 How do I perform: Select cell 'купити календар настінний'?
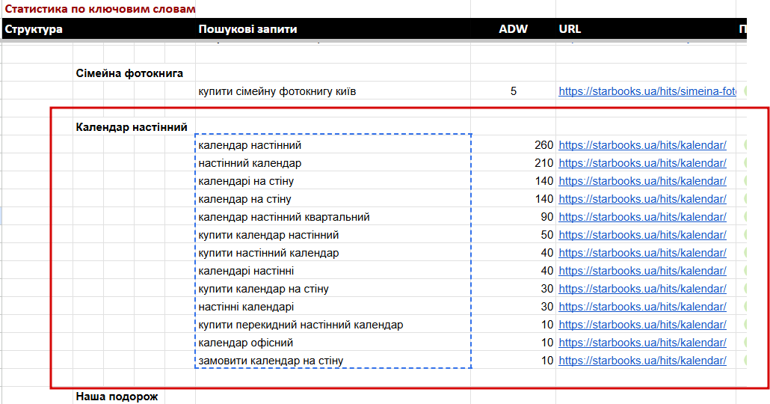[x=268, y=235]
